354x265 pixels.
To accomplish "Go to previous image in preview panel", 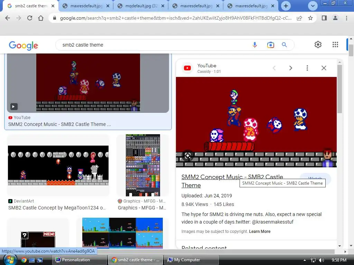I will 274,68.
